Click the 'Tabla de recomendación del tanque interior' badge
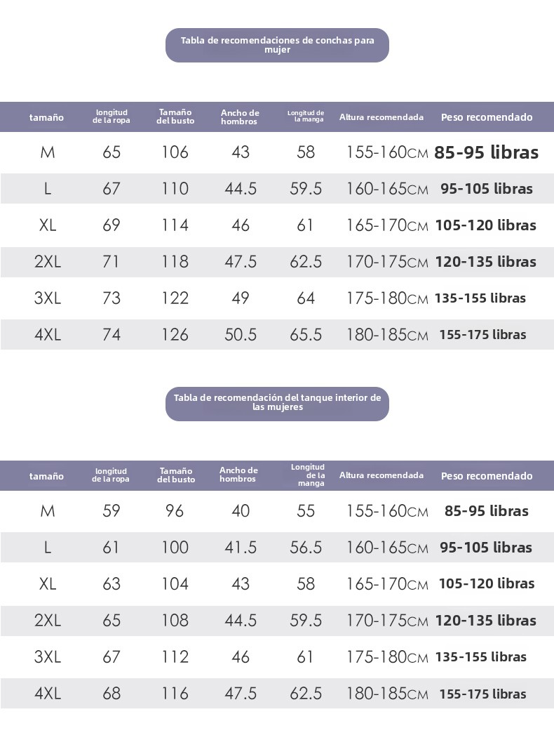The width and height of the screenshot is (554, 740). [277, 404]
